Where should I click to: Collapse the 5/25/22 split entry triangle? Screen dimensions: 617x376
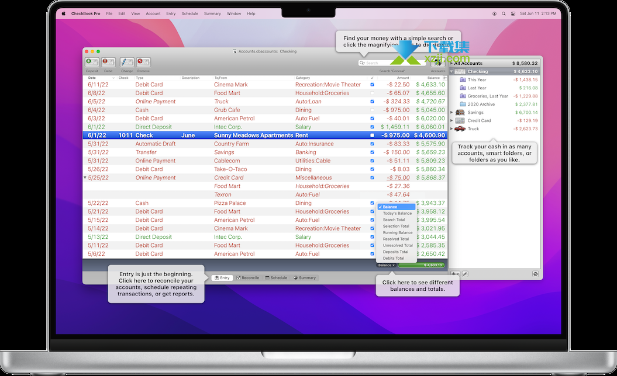coord(85,177)
